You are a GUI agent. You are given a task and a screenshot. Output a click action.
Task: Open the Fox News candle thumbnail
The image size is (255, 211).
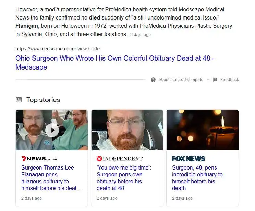pyautogui.click(x=203, y=130)
